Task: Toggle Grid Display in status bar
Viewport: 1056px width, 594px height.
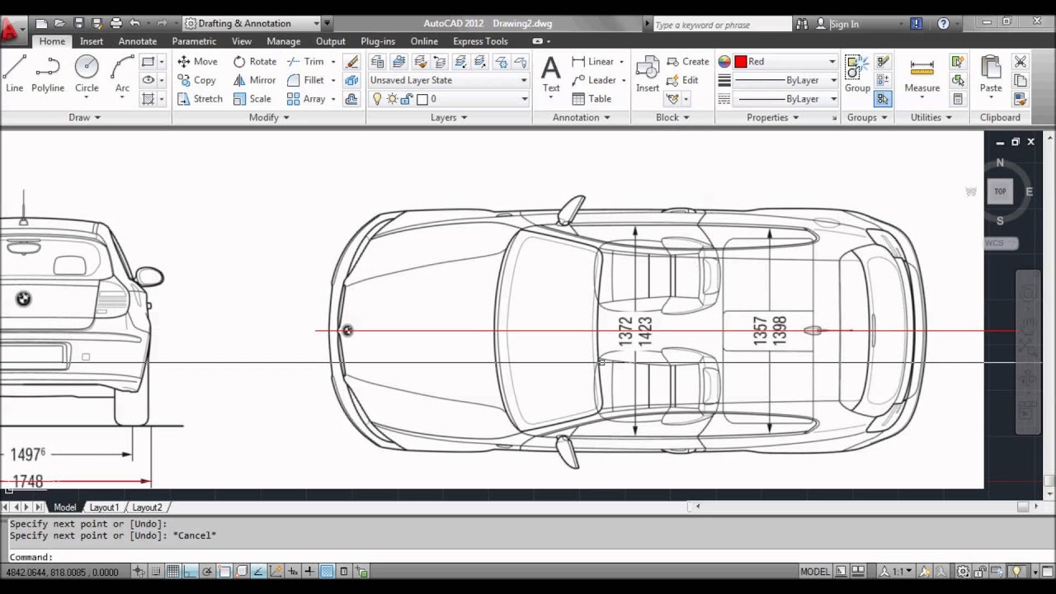Action: 173,572
